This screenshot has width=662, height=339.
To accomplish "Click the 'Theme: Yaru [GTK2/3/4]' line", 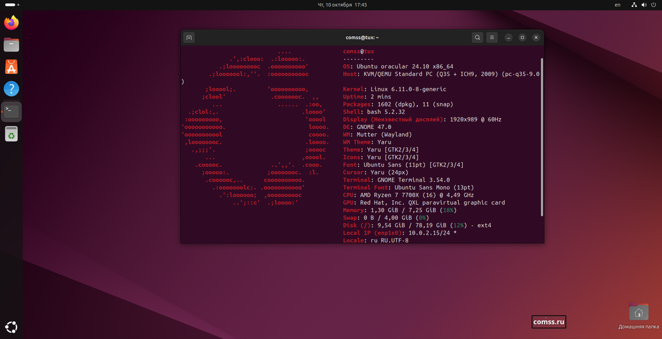I will [x=381, y=150].
